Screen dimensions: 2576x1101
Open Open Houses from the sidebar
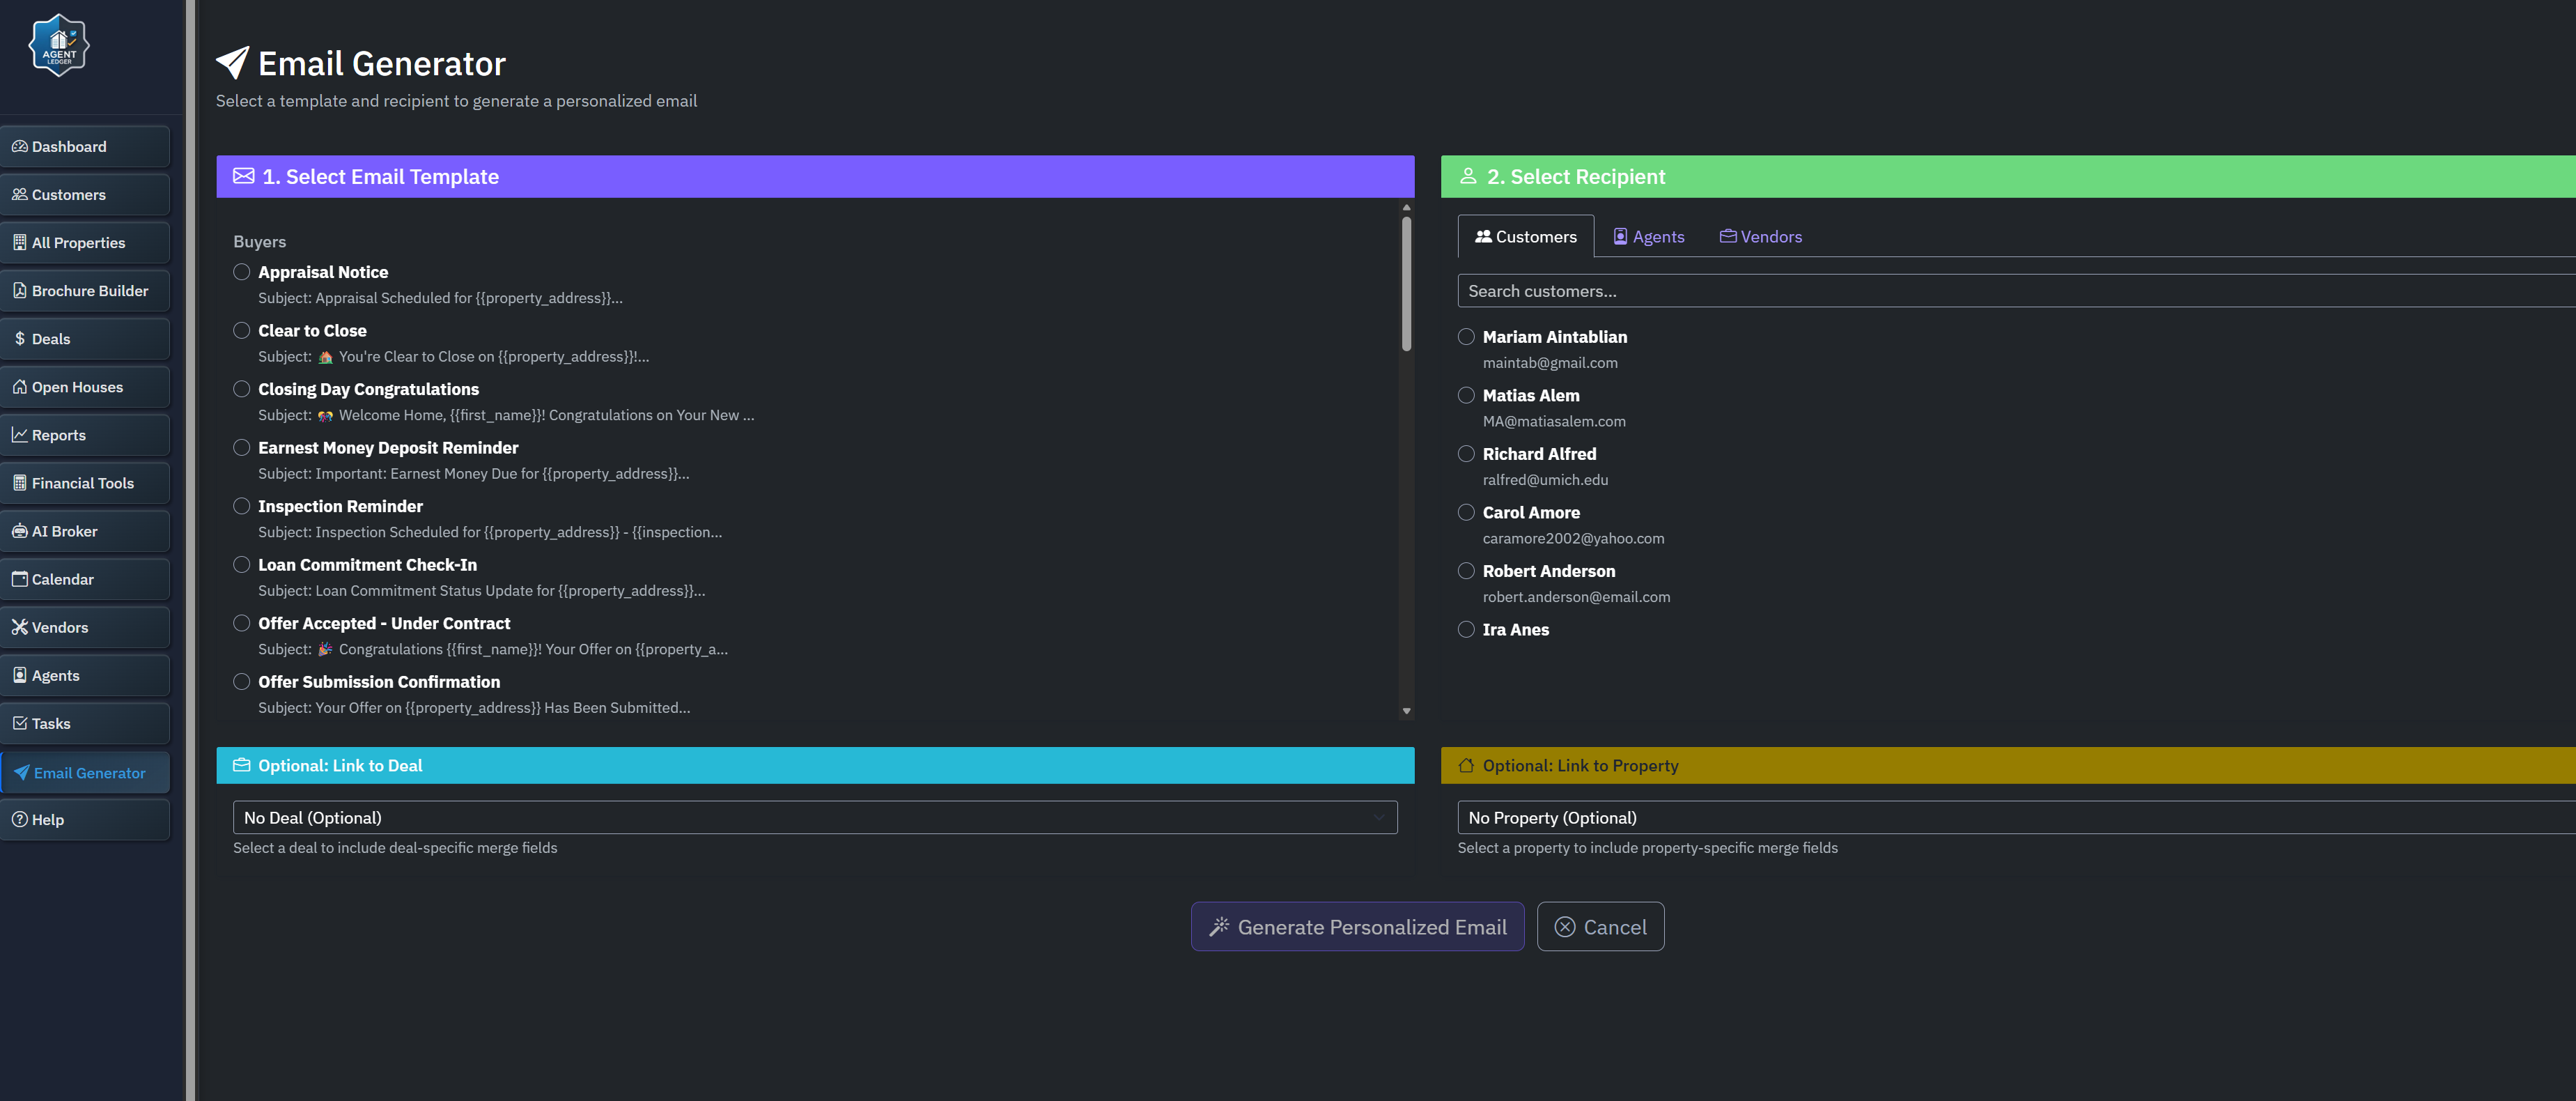click(x=84, y=387)
